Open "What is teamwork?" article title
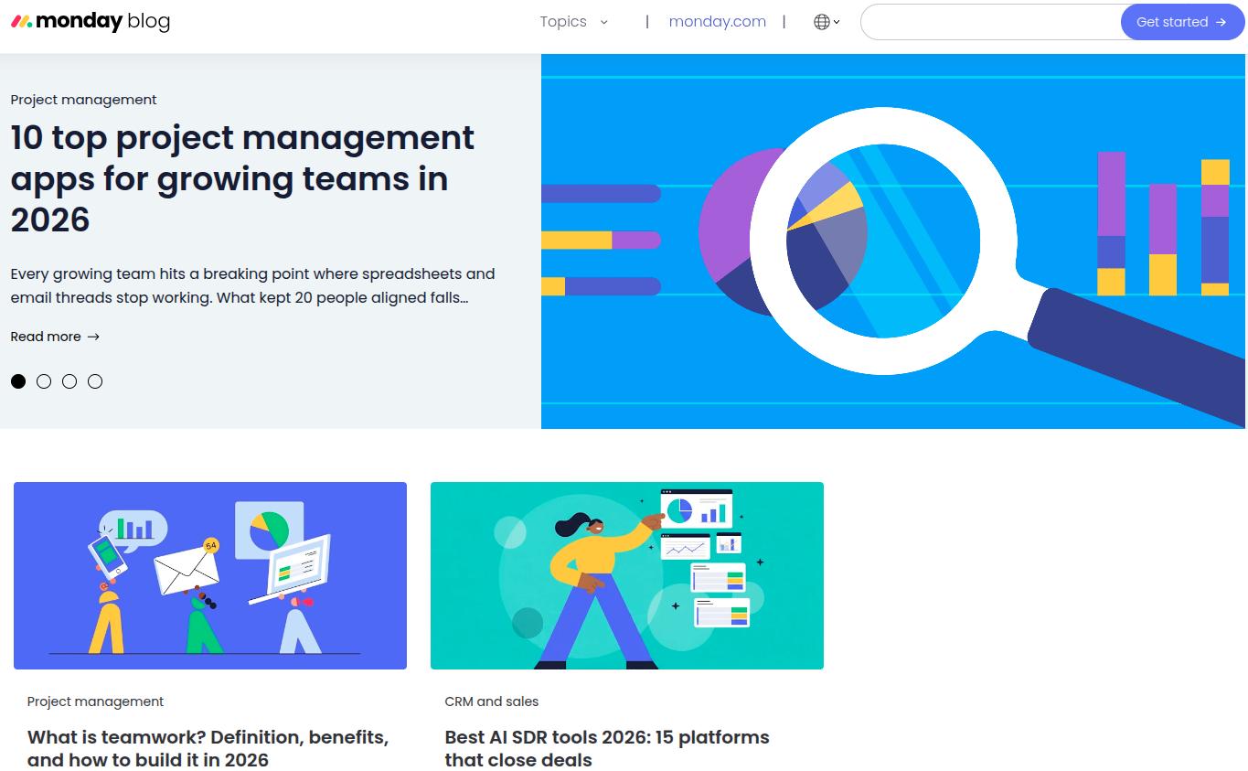The image size is (1248, 771). pyautogui.click(x=208, y=748)
